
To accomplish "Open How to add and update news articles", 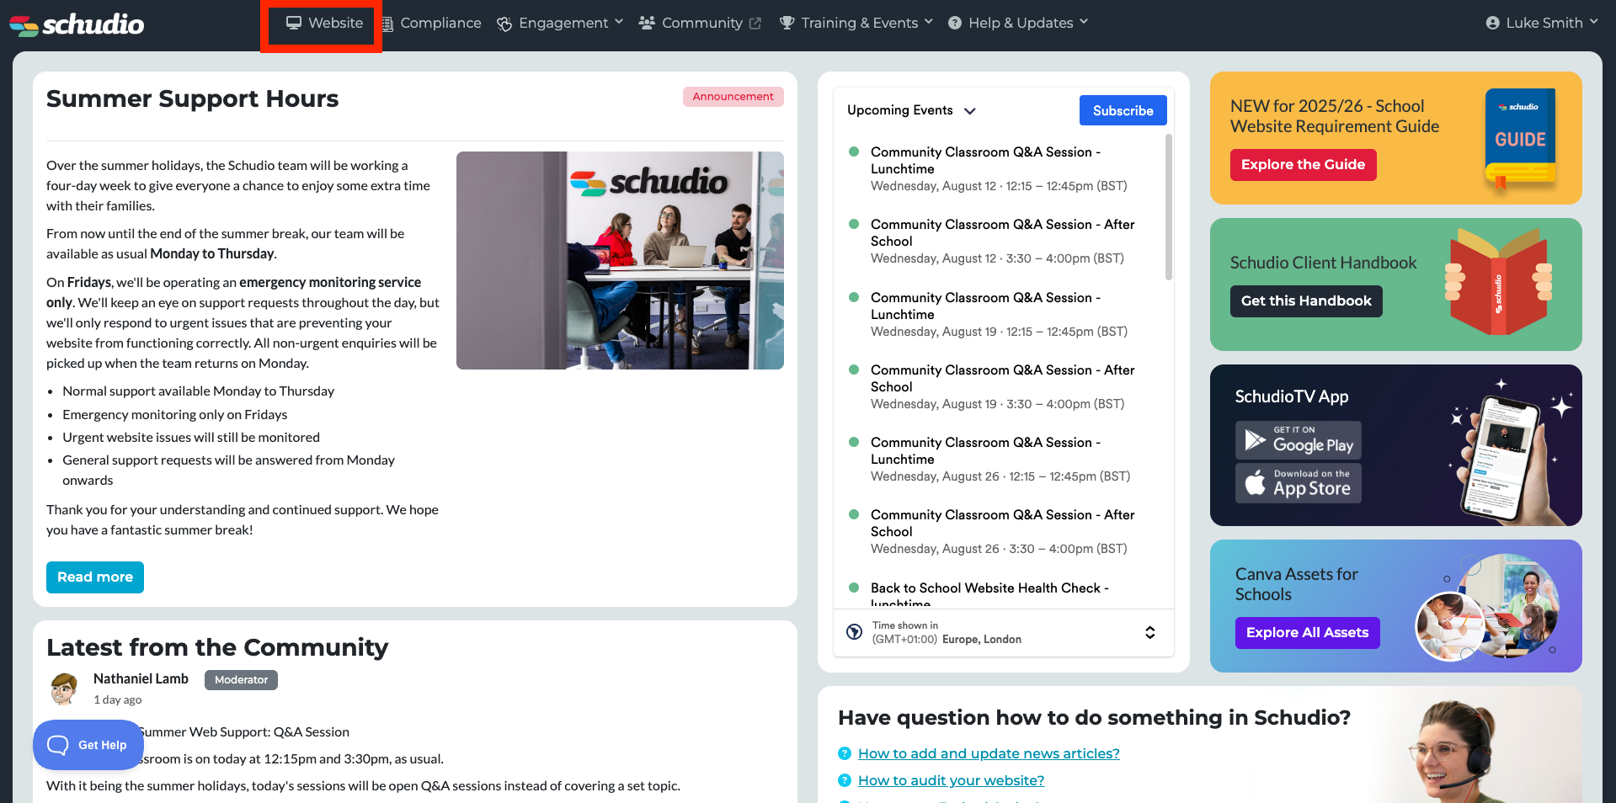I will pyautogui.click(x=989, y=753).
